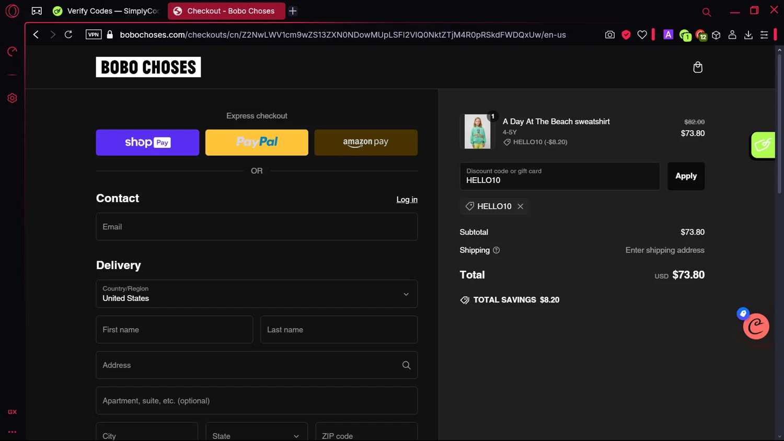Screen dimensions: 784x441
Task: Remove the HELLO10 discount tag
Action: 521,206
